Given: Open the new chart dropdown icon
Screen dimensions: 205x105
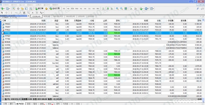Looking at the screenshot, I should click(x=3, y=9).
